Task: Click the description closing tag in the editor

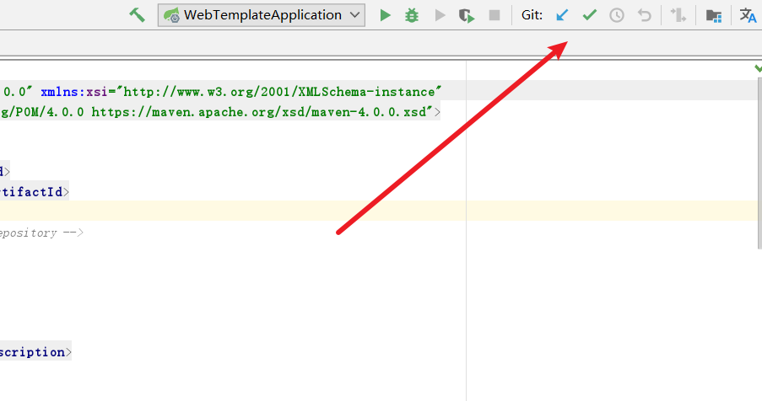Action: coord(34,352)
